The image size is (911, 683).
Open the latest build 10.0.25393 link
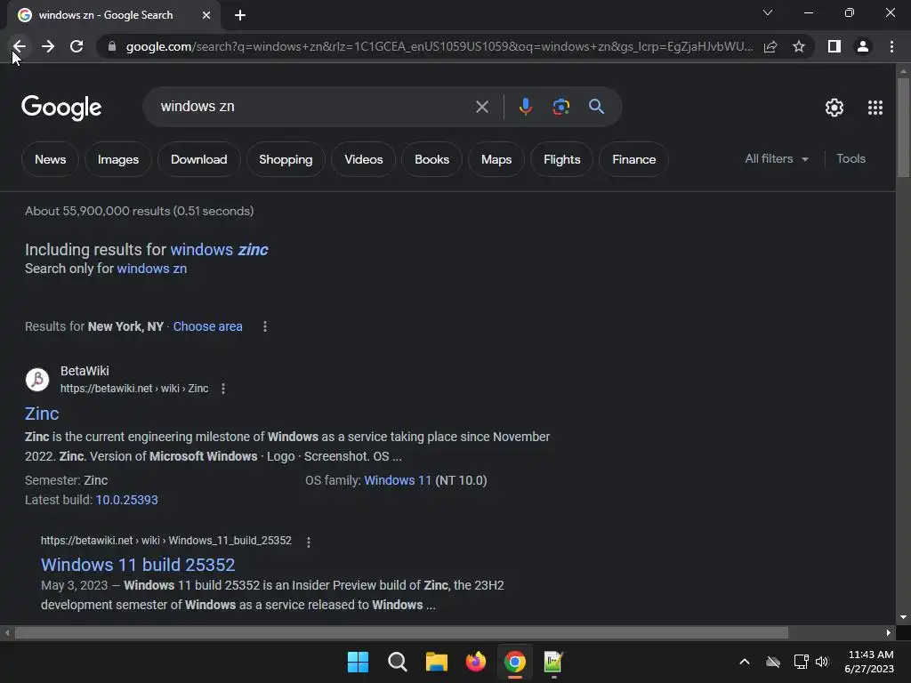[x=126, y=500]
